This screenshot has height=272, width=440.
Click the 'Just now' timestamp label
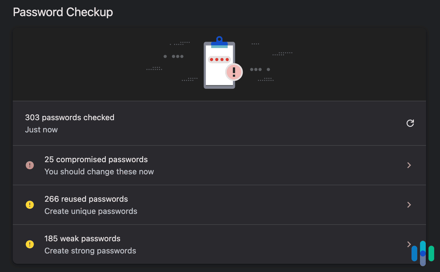point(41,130)
